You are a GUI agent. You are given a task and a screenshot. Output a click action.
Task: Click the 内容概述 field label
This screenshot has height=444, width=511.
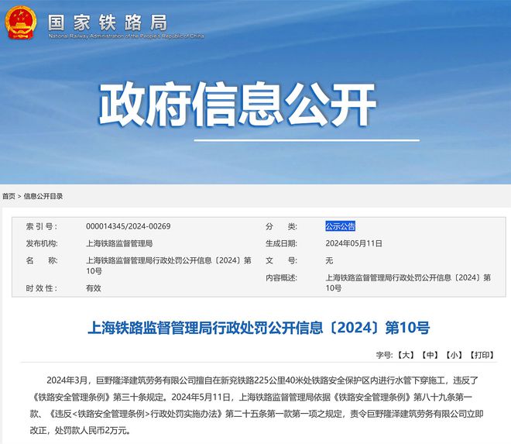pyautogui.click(x=281, y=277)
